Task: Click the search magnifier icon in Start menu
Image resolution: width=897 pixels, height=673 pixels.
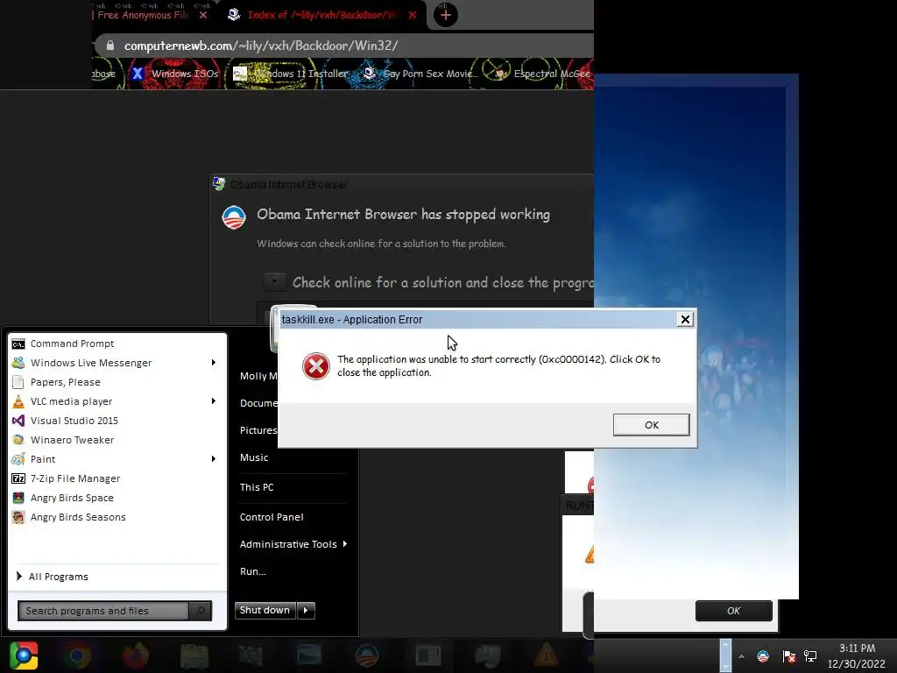Action: click(x=201, y=611)
